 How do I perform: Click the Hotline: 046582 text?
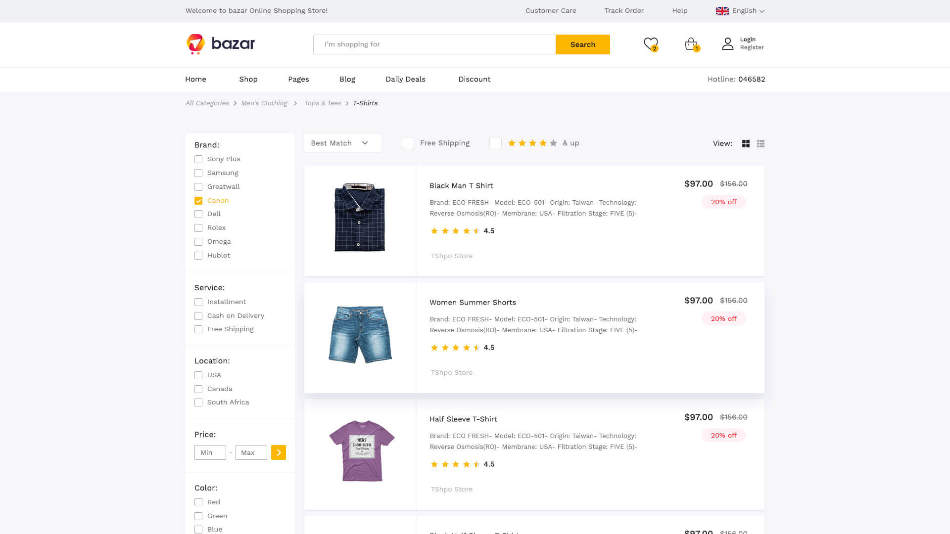click(x=736, y=79)
